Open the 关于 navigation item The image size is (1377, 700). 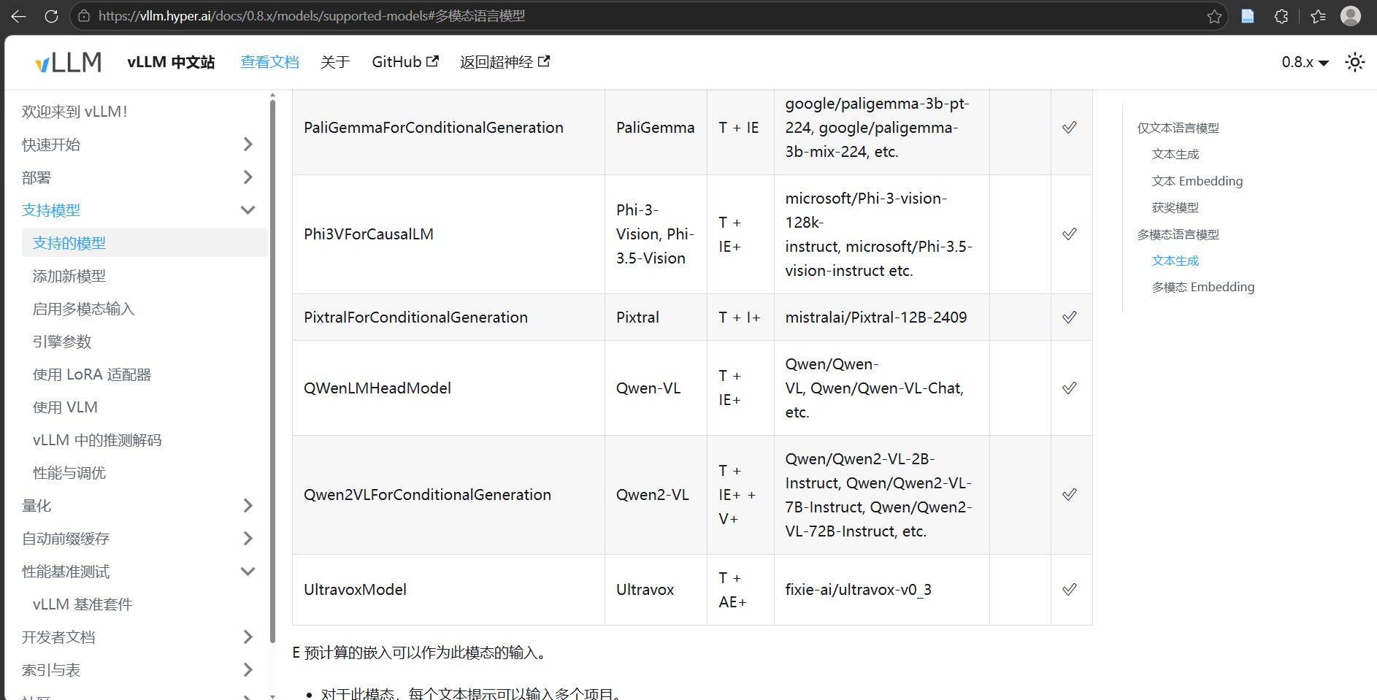pyautogui.click(x=335, y=62)
